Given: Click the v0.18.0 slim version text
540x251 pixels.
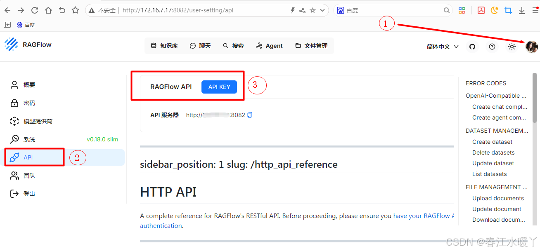Looking at the screenshot, I should pyautogui.click(x=102, y=139).
